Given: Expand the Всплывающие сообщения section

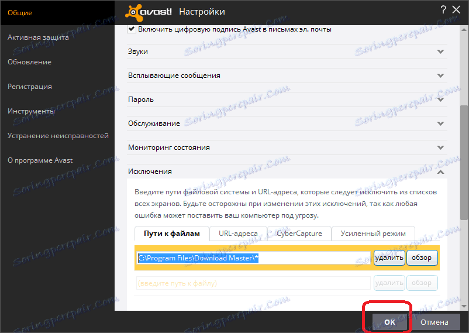Looking at the screenshot, I should click(x=287, y=75).
